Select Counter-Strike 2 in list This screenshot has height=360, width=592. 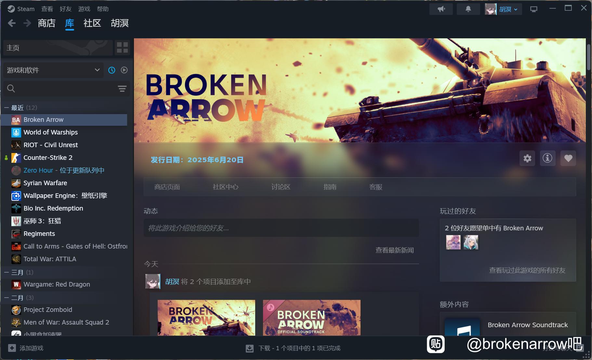click(x=64, y=158)
